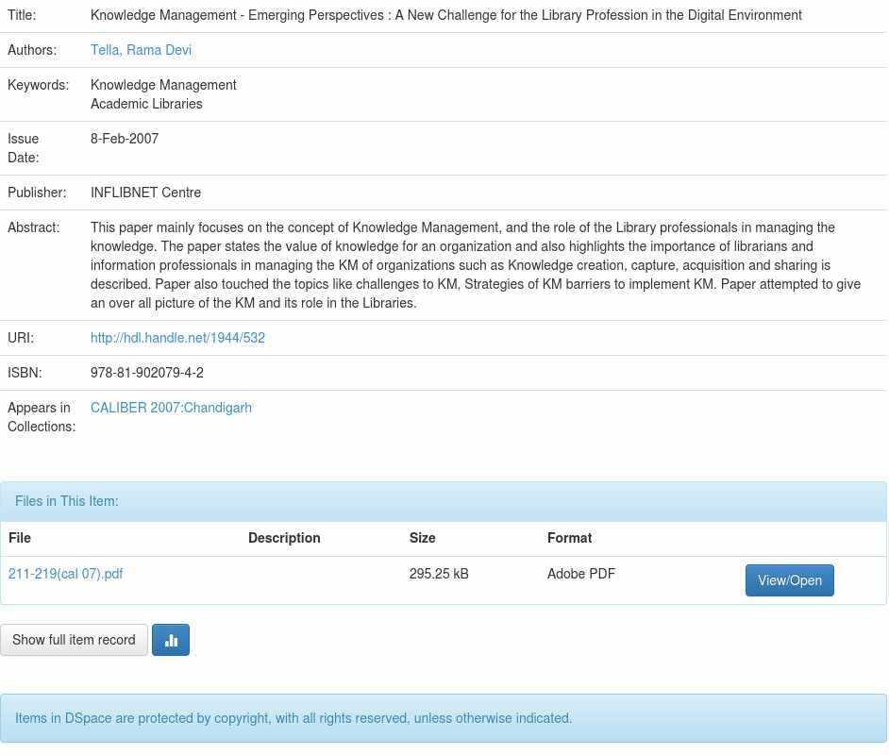Open the CALIBER 2007:Chandigarh collection link

click(171, 408)
